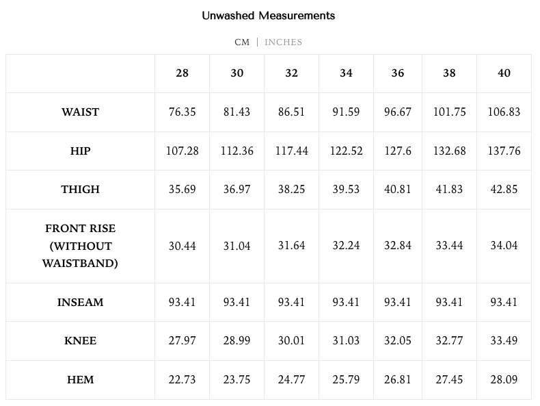This screenshot has width=540, height=406.
Task: Select the HEM row label
Action: [x=80, y=379]
